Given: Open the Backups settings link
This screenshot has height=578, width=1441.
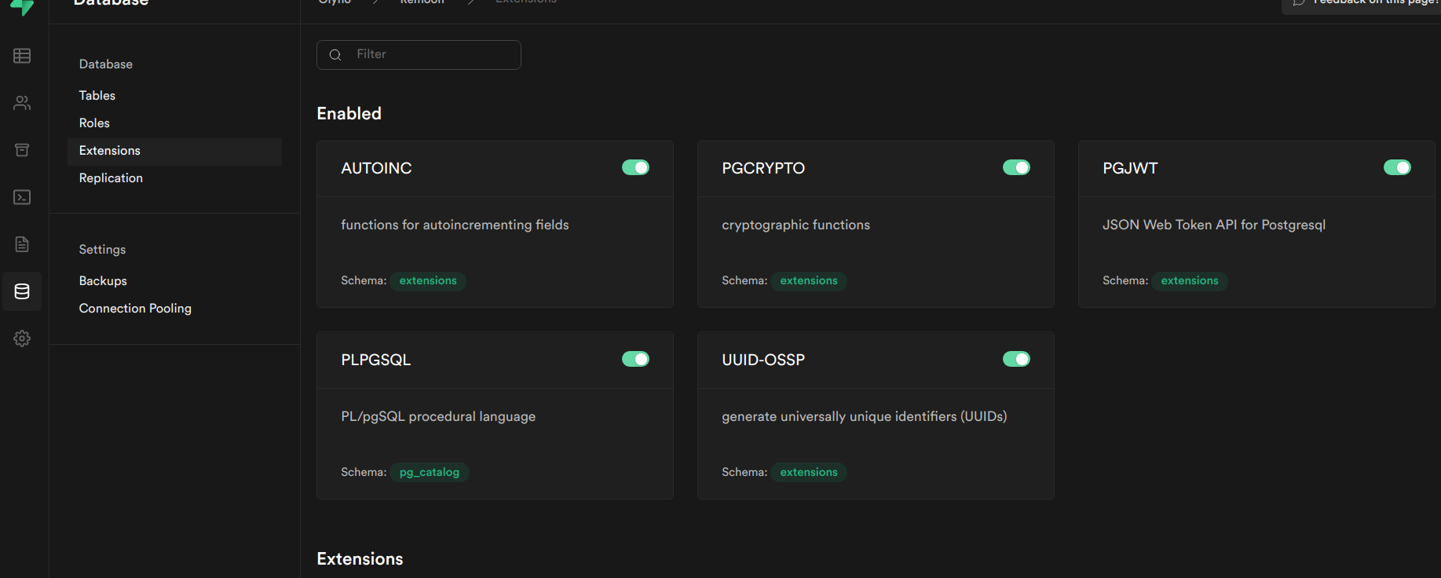Looking at the screenshot, I should [x=103, y=280].
